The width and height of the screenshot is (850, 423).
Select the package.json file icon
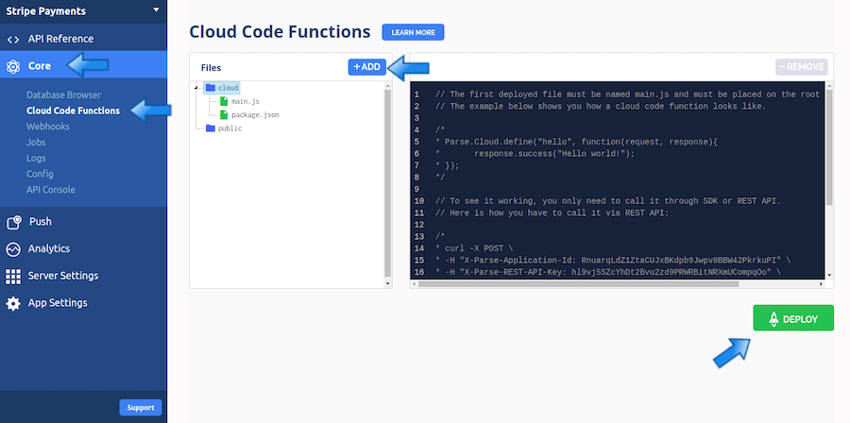[x=224, y=115]
